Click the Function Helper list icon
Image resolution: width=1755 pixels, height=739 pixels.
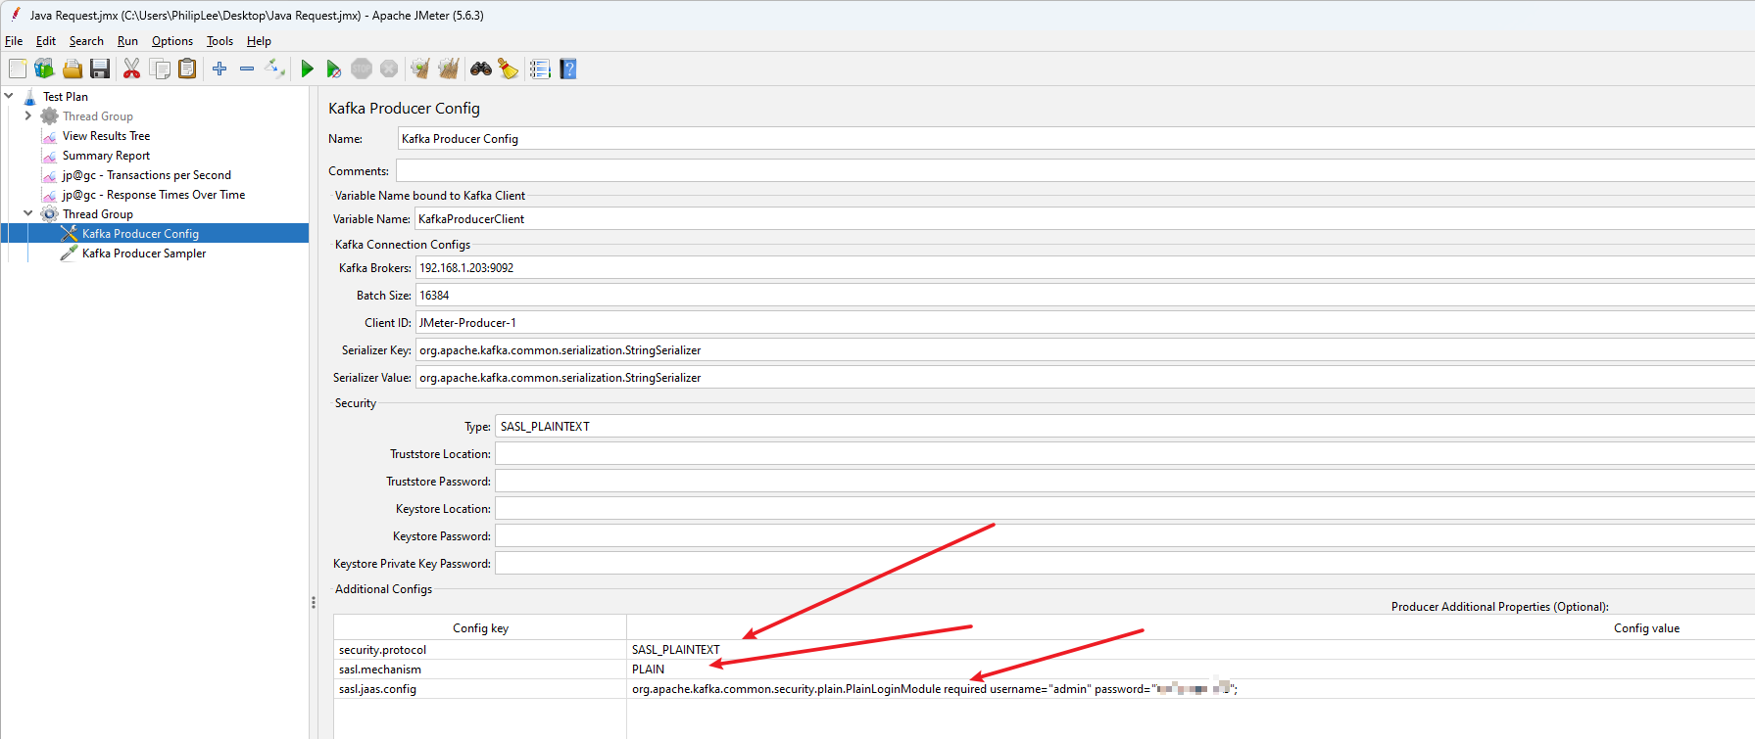pyautogui.click(x=540, y=69)
